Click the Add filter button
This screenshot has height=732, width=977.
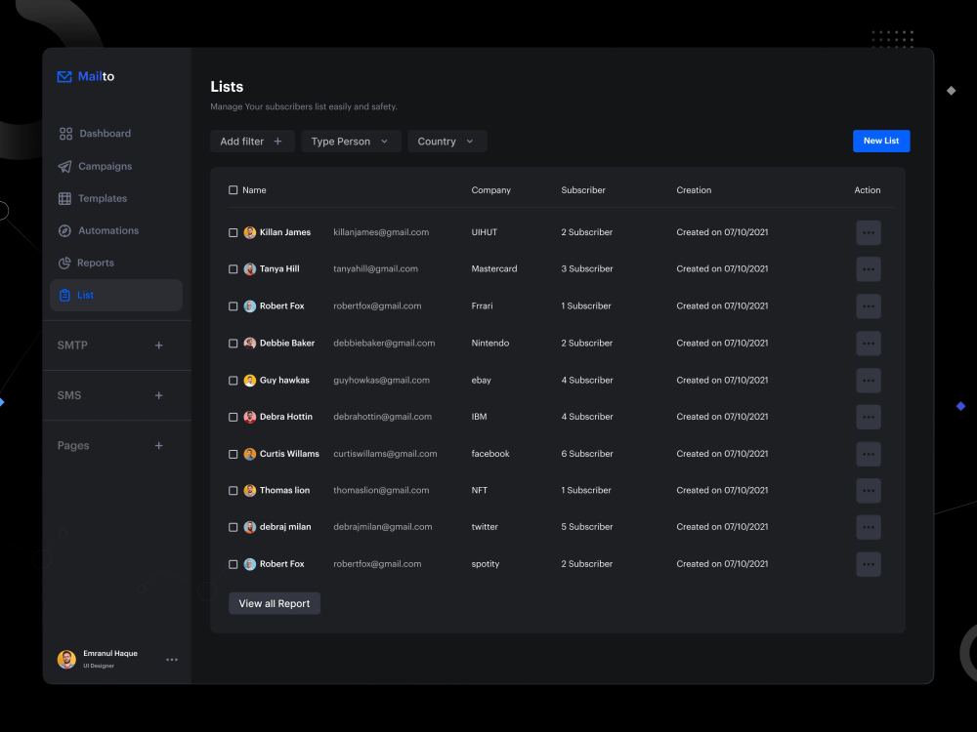pos(252,142)
